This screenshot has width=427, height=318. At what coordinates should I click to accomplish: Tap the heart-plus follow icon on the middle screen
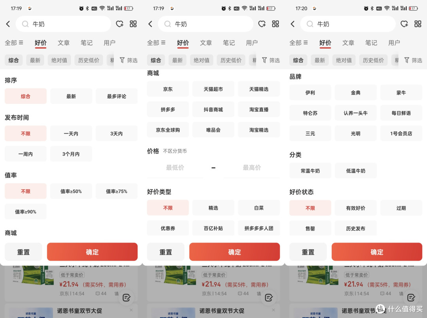click(262, 24)
